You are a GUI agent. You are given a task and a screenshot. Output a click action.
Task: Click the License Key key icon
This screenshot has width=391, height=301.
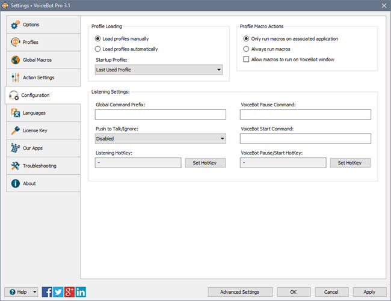coord(15,130)
